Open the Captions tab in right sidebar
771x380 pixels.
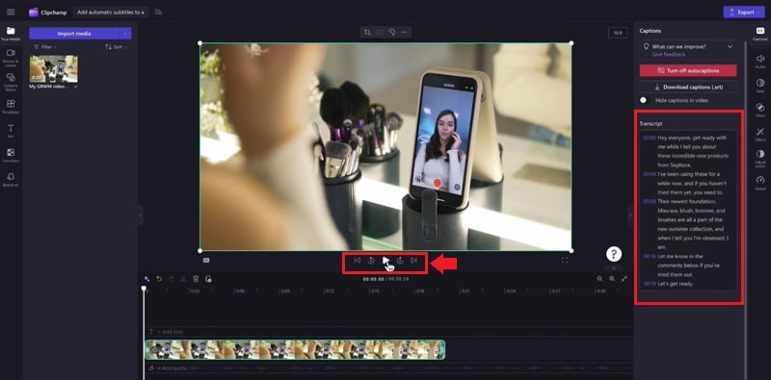[760, 34]
